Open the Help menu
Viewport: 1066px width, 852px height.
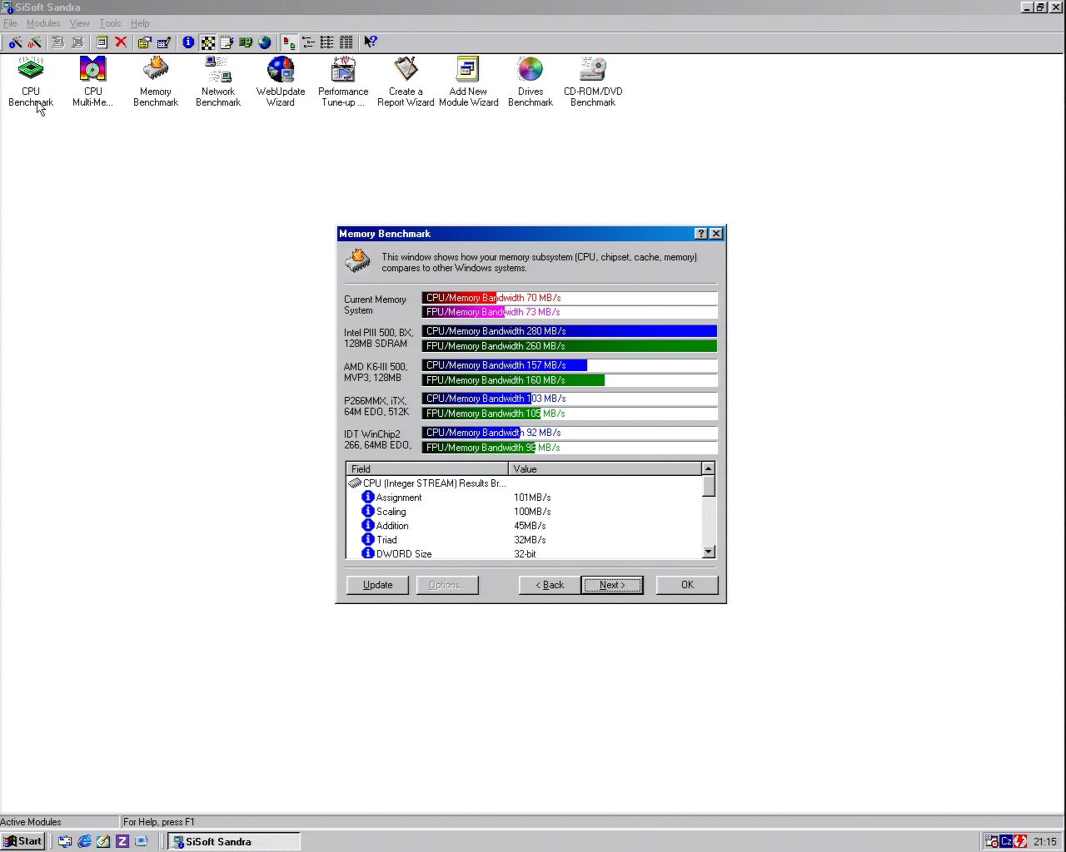tap(140, 23)
